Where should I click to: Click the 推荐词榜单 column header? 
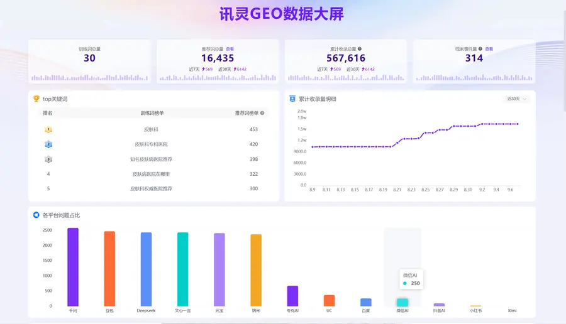click(x=247, y=113)
